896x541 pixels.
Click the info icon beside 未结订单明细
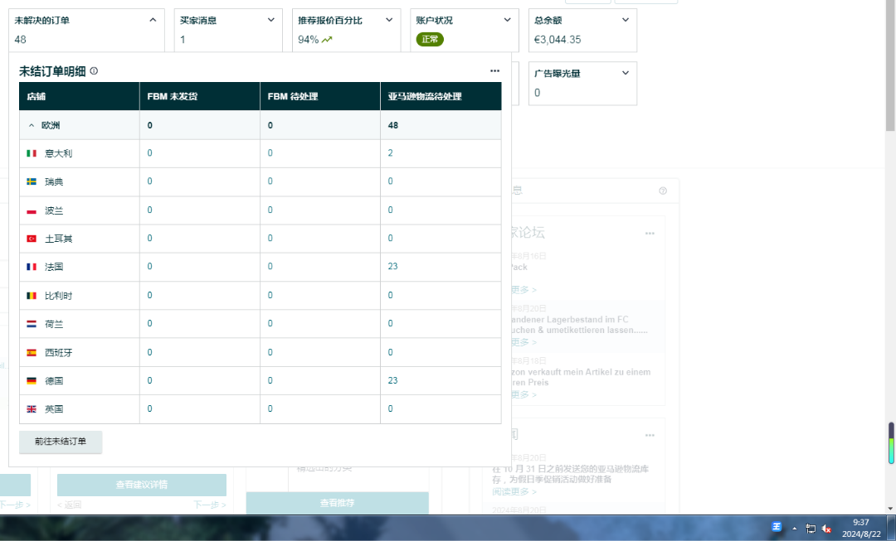pos(94,70)
